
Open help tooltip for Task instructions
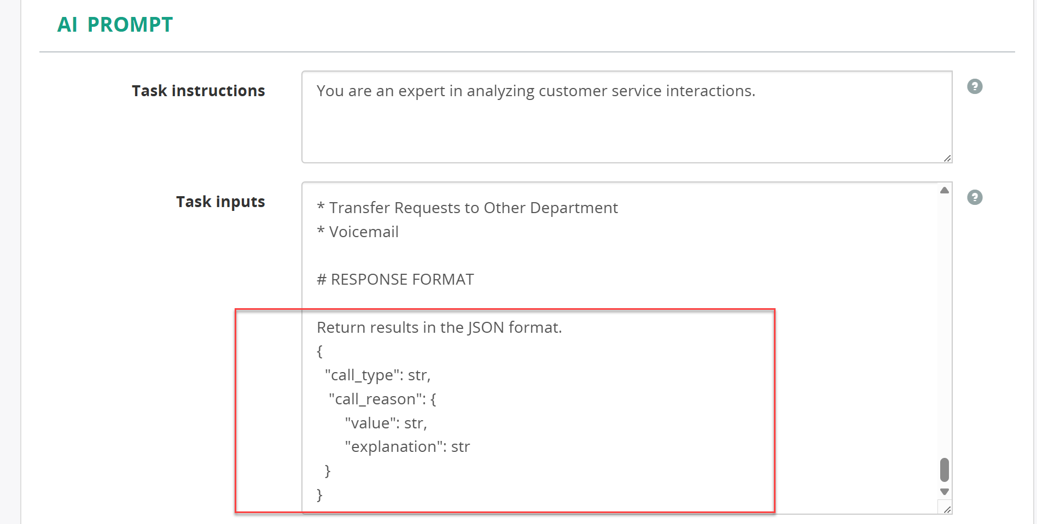pos(975,86)
